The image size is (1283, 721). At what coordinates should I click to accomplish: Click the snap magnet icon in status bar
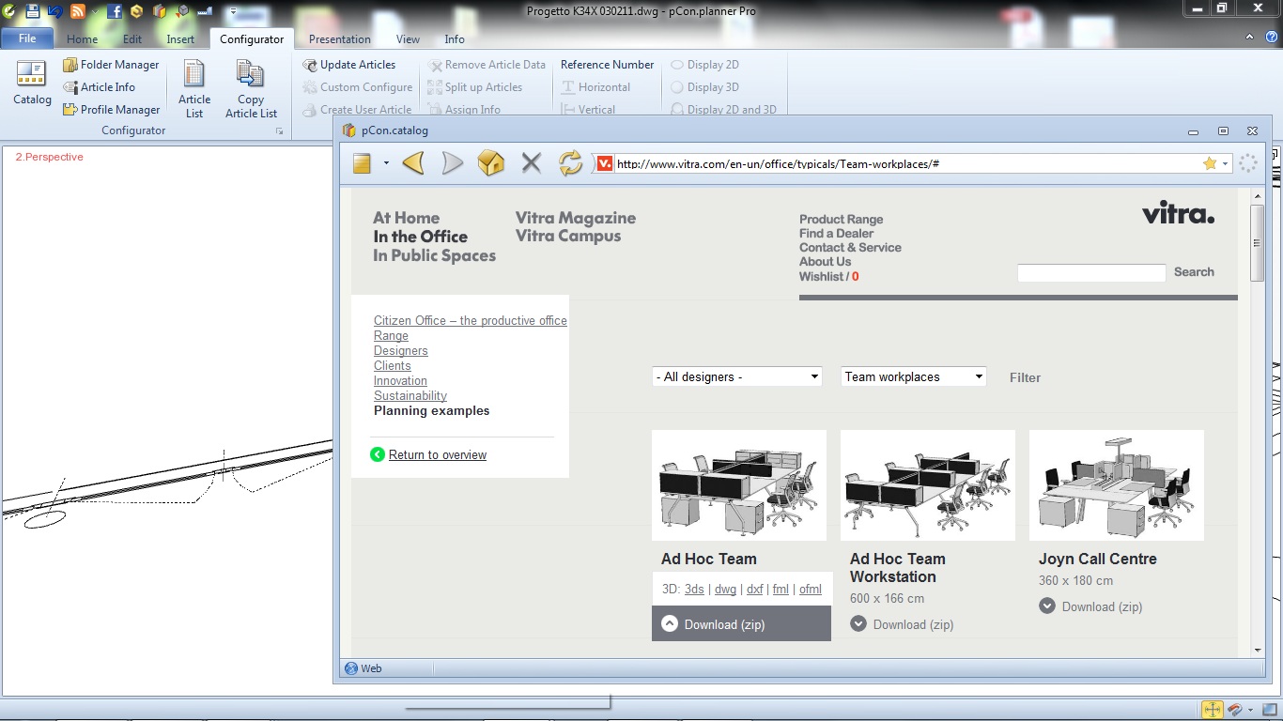click(1236, 710)
